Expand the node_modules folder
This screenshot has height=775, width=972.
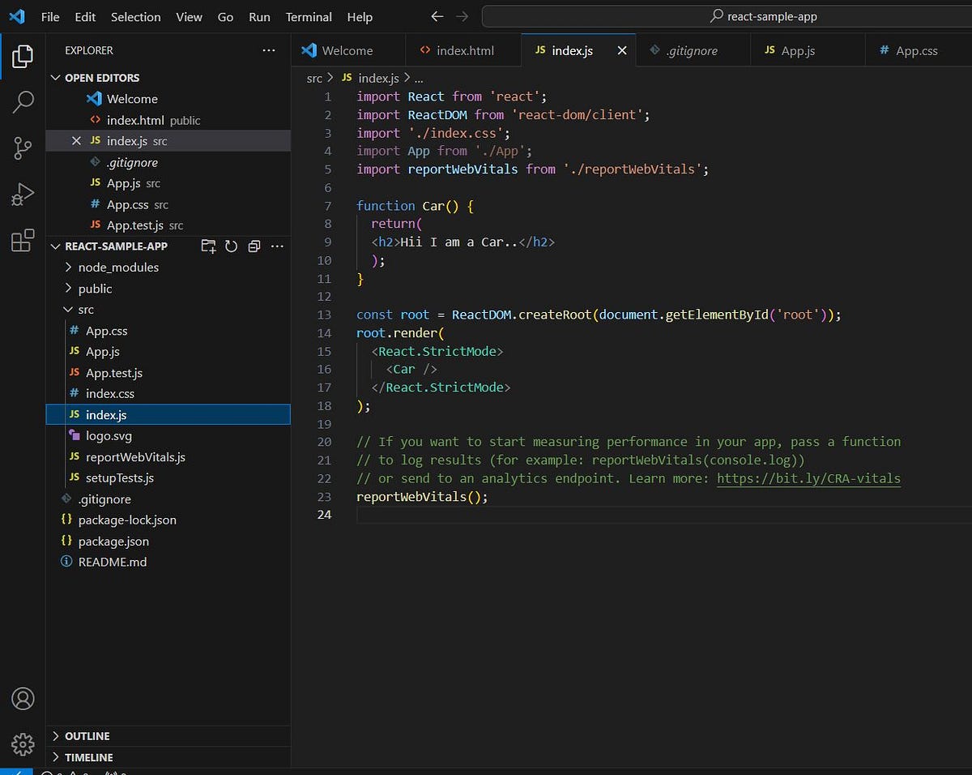coord(118,268)
